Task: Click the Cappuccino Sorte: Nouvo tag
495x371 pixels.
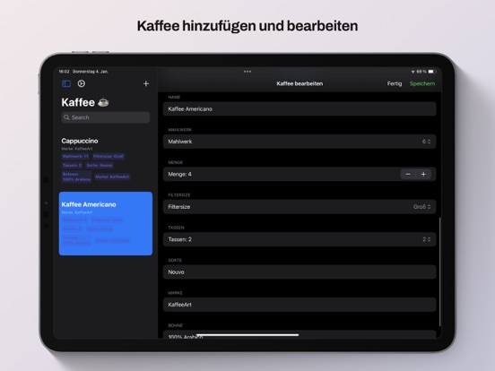Action: (100, 165)
